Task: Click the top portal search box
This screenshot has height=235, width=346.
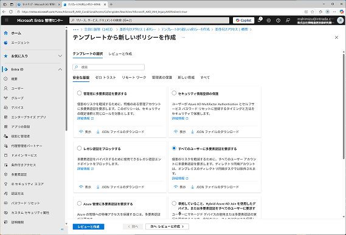Action: (x=150, y=20)
